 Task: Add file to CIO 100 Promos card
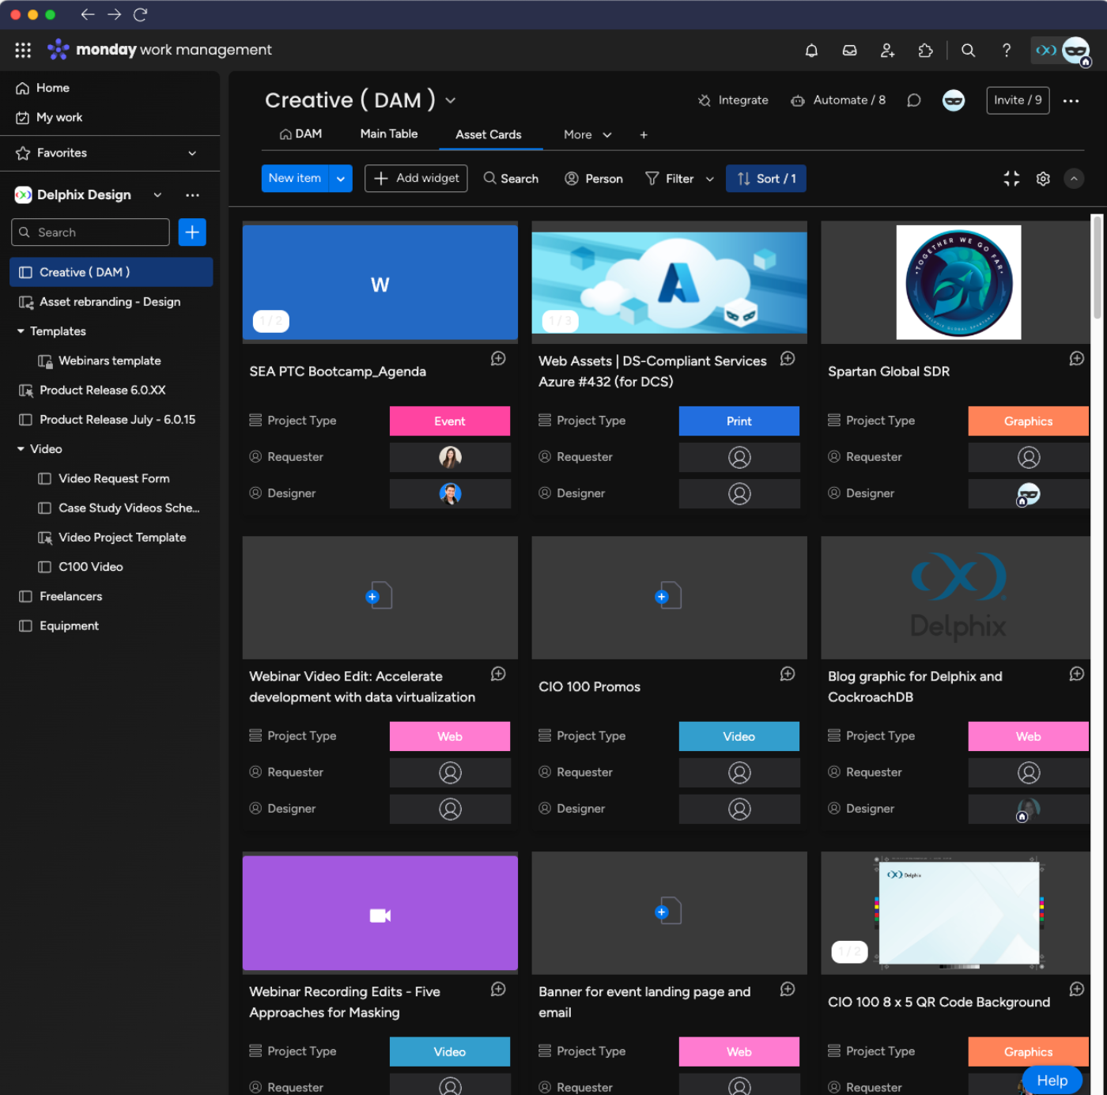[668, 596]
